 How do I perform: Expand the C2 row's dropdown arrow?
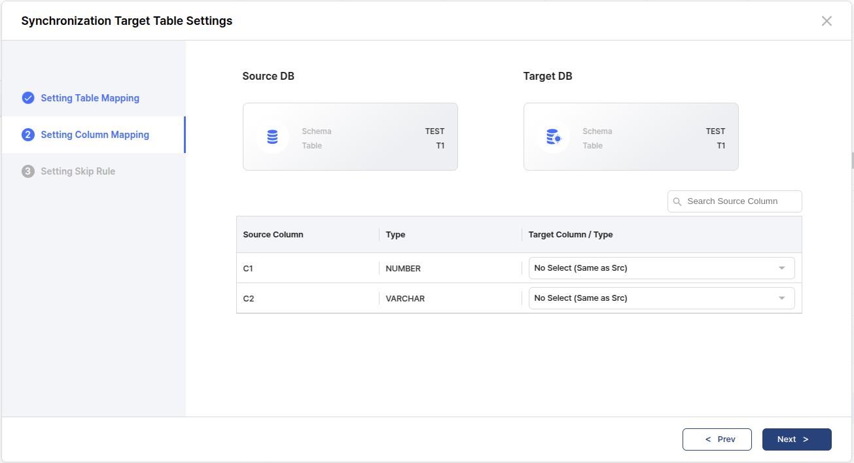point(781,298)
